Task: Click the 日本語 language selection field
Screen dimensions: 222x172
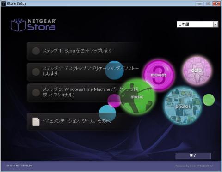Action: pyautogui.click(x=197, y=24)
